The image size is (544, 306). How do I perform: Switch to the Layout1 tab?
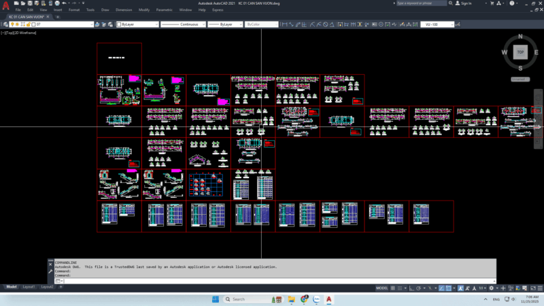[29, 287]
